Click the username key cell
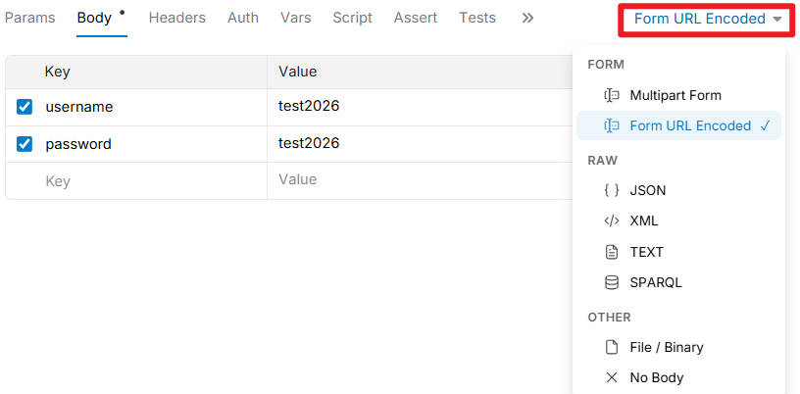Screen dimensions: 800x394 [x=79, y=107]
